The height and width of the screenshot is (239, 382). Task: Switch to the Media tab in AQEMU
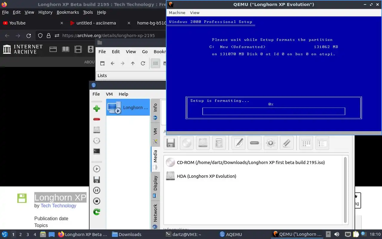point(155,159)
